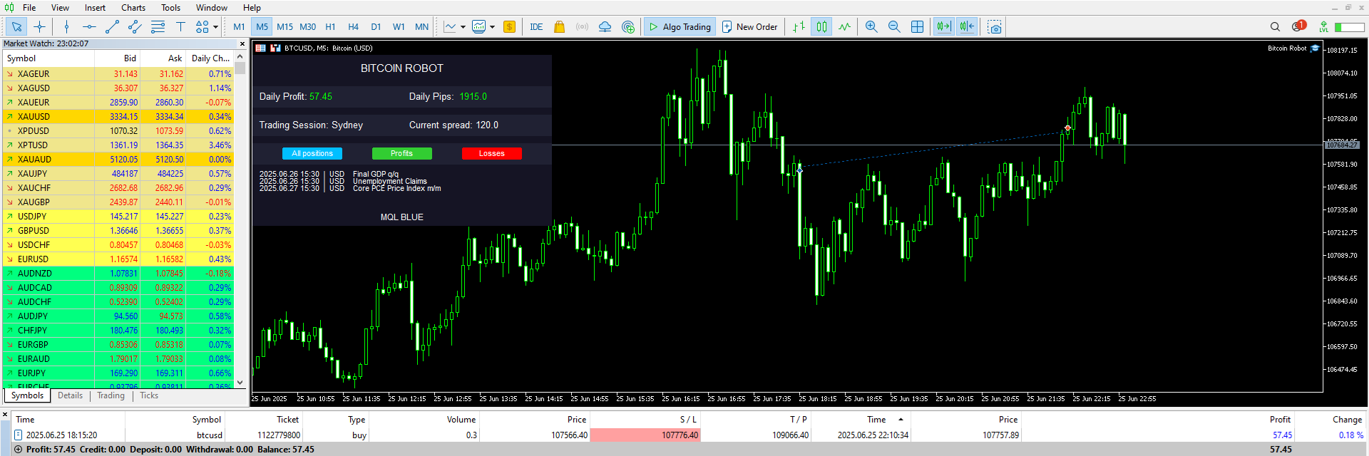Screen dimensions: 1369x456
Task: Switch to M30 timeframe
Action: tap(307, 27)
